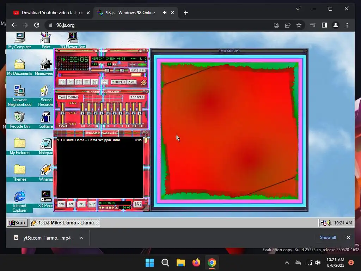Viewport: 361px width, 271px height.
Task: Click the Winamp seek position bar
Action: [103, 75]
